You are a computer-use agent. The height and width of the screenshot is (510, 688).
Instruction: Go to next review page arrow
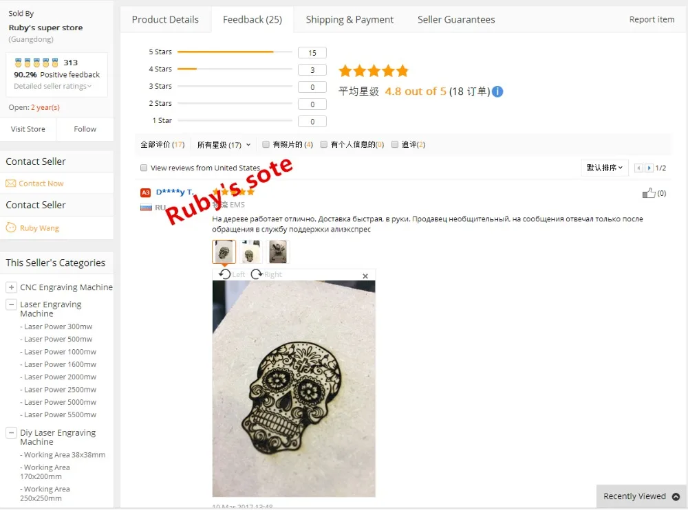(x=649, y=168)
